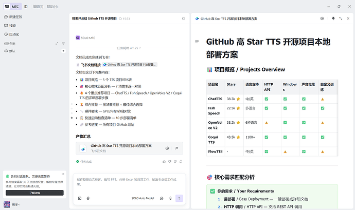Screen dimensions: 355x210
Task: Open the 自动化 automation page
Action: pos(12,34)
